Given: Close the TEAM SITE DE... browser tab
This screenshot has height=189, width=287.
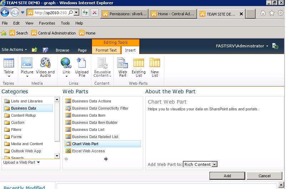Looking at the screenshot, I should click(241, 14).
